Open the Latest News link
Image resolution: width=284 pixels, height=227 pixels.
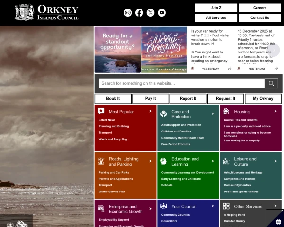(107, 120)
